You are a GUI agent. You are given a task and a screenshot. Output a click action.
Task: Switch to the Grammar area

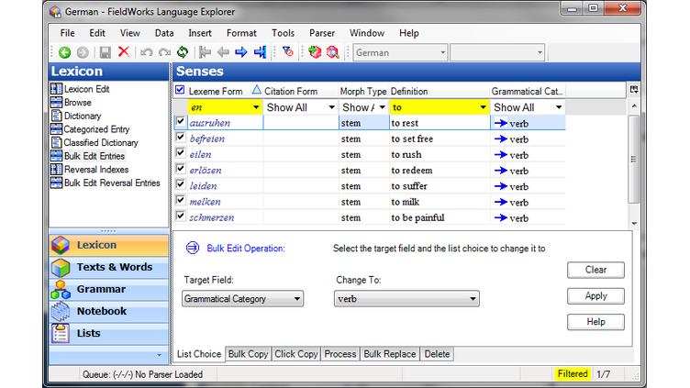pyautogui.click(x=108, y=289)
